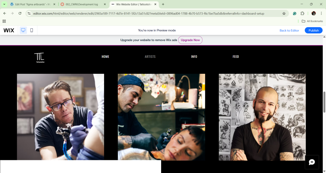Open the tab search dropdown
326x173 pixels.
point(4,4)
